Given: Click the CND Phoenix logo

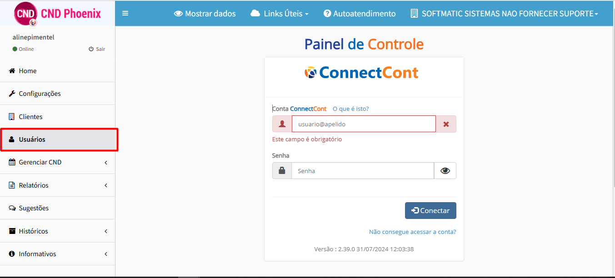Looking at the screenshot, I should 58,14.
